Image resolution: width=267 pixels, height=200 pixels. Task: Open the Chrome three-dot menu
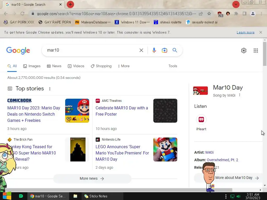pos(261,14)
